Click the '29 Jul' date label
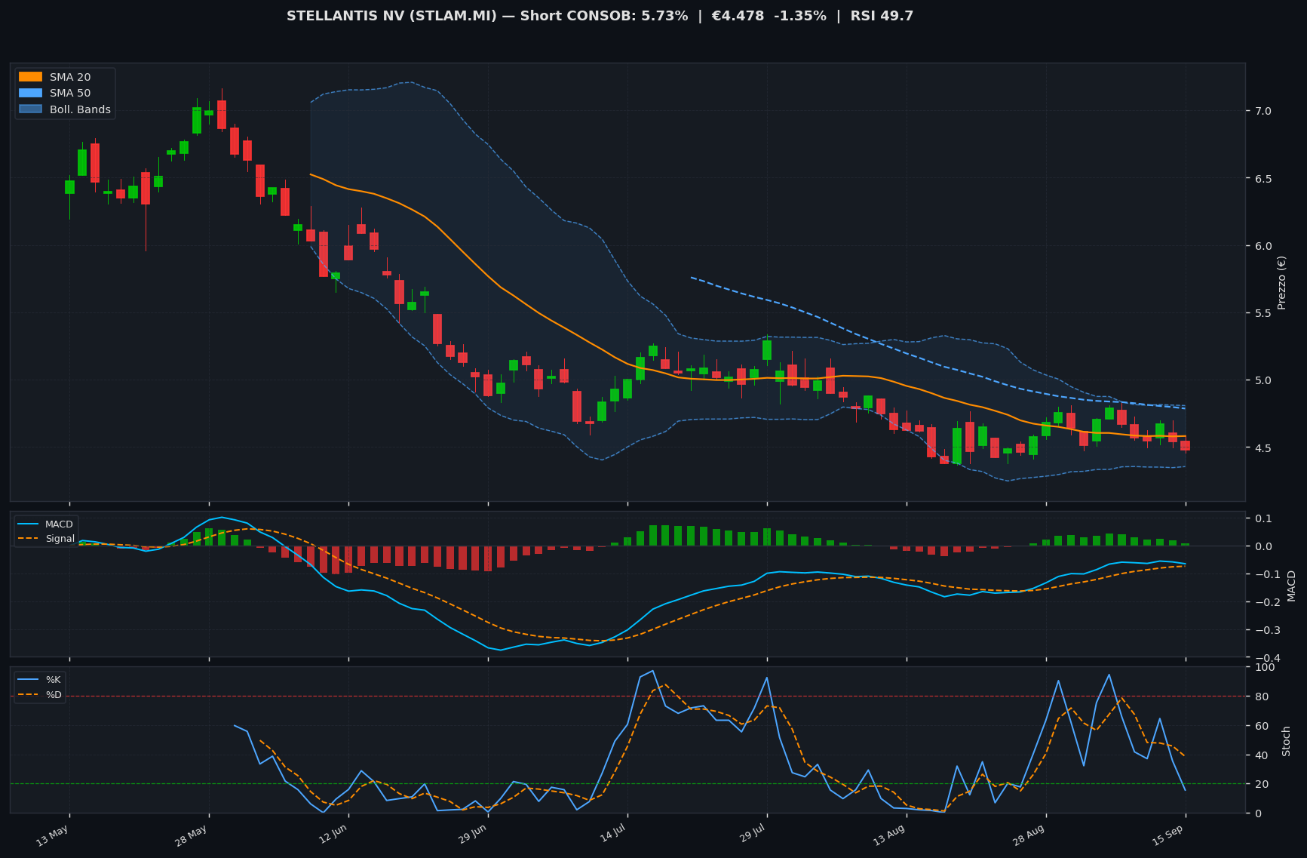1307x858 pixels. pyautogui.click(x=752, y=835)
